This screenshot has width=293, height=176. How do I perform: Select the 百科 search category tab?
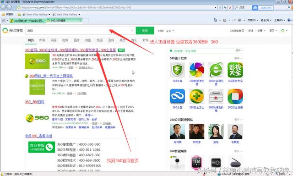(x=111, y=40)
